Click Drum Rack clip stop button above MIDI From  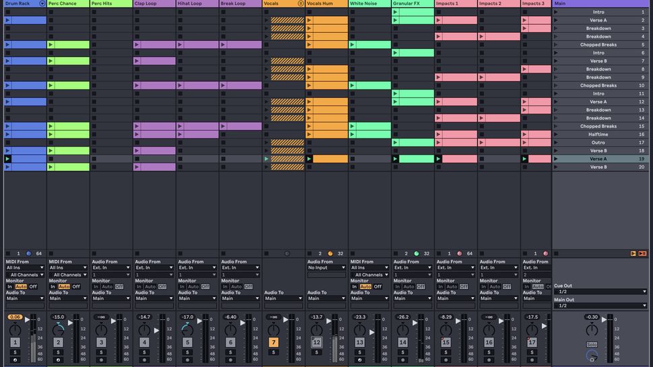point(8,253)
